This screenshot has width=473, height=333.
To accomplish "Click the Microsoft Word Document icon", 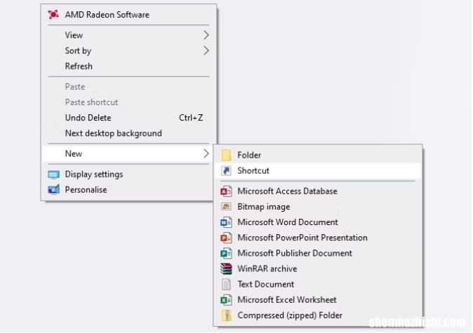I will pyautogui.click(x=226, y=222).
